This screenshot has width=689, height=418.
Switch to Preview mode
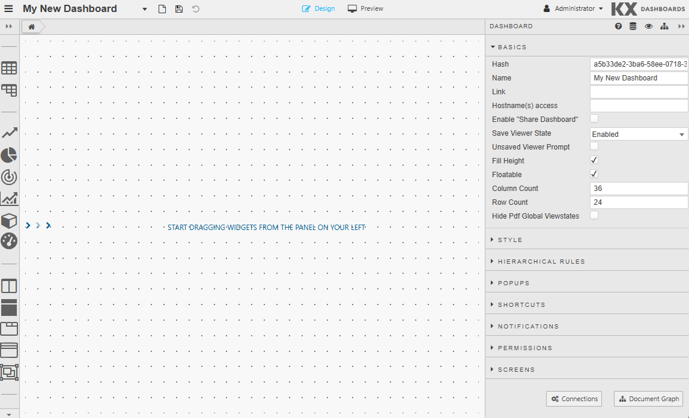coord(365,9)
